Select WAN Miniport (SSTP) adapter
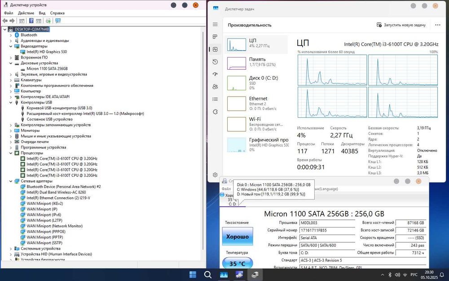 pos(44,243)
